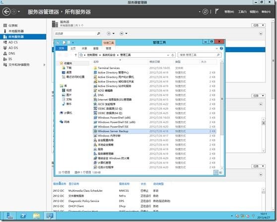
Task: Switch to the 管理 ribbon tab
Action: pos(108,49)
